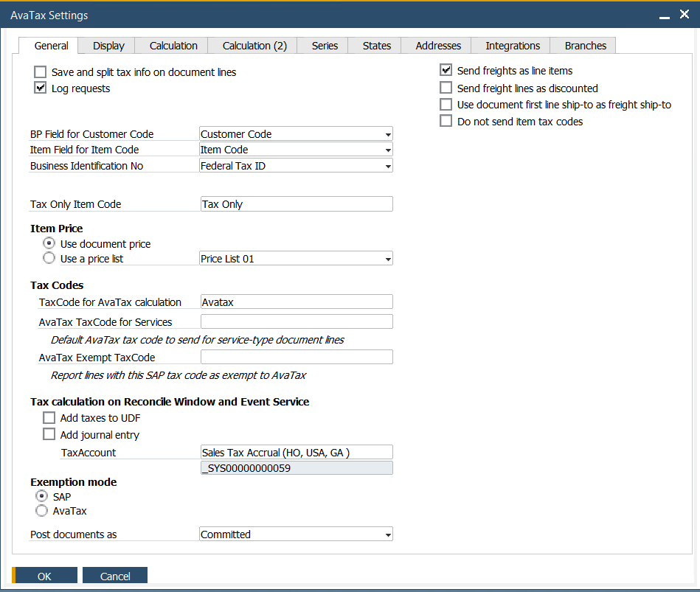The height and width of the screenshot is (592, 700).
Task: Check Use document first line ship-to option
Action: [446, 105]
